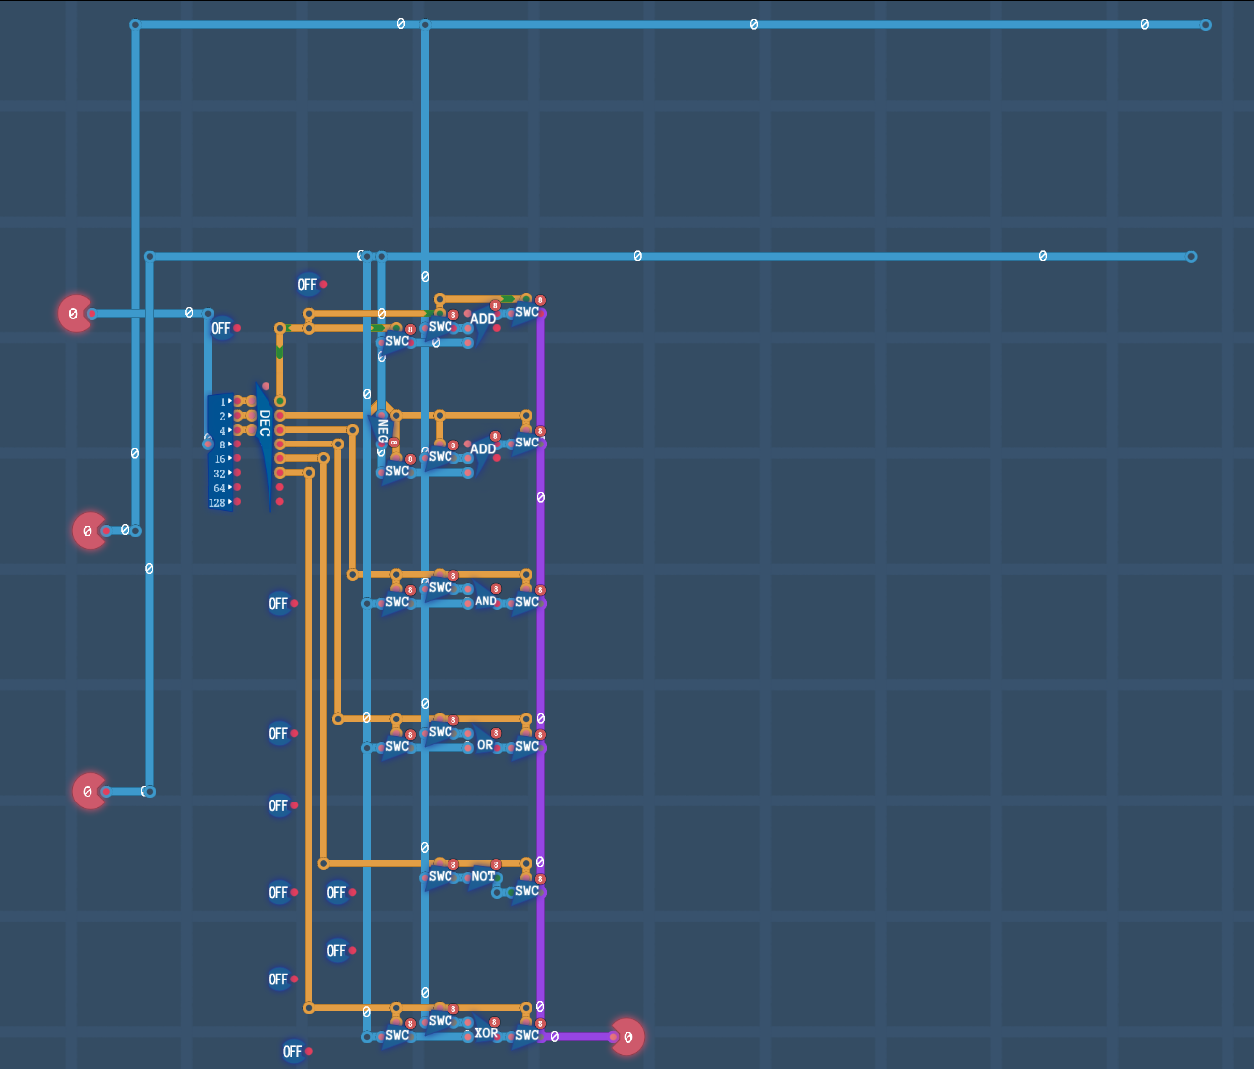The width and height of the screenshot is (1254, 1069).
Task: Select the NOT gate component
Action: [x=483, y=877]
